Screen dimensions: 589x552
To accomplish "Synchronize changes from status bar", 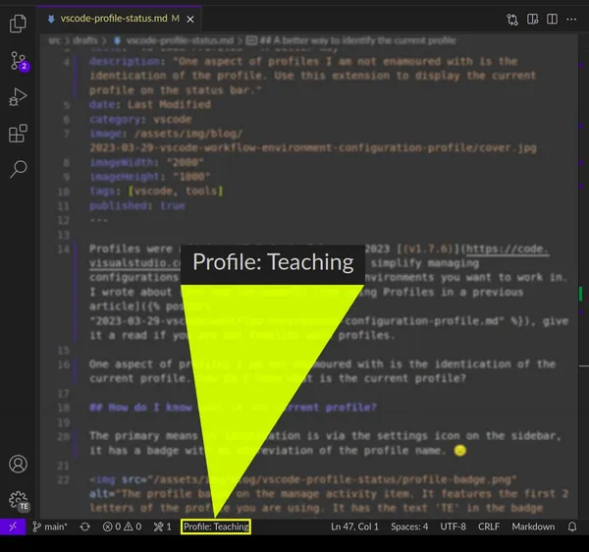I will pyautogui.click(x=84, y=526).
